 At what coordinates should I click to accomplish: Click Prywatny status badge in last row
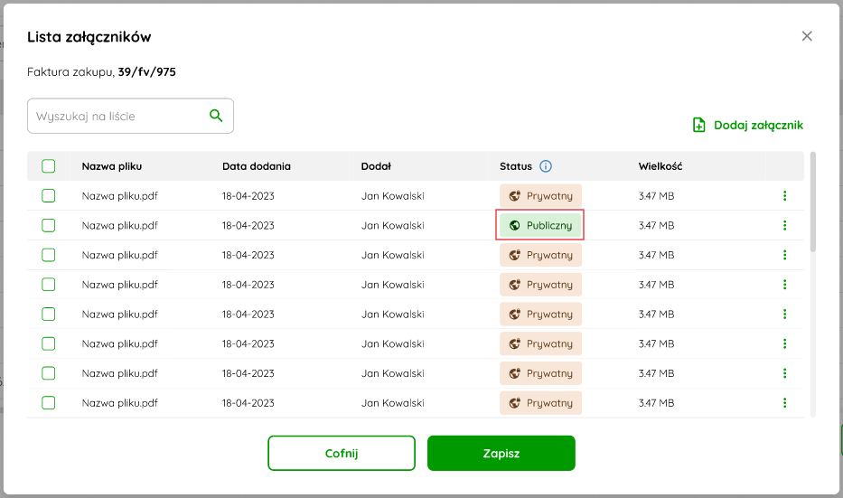[540, 403]
